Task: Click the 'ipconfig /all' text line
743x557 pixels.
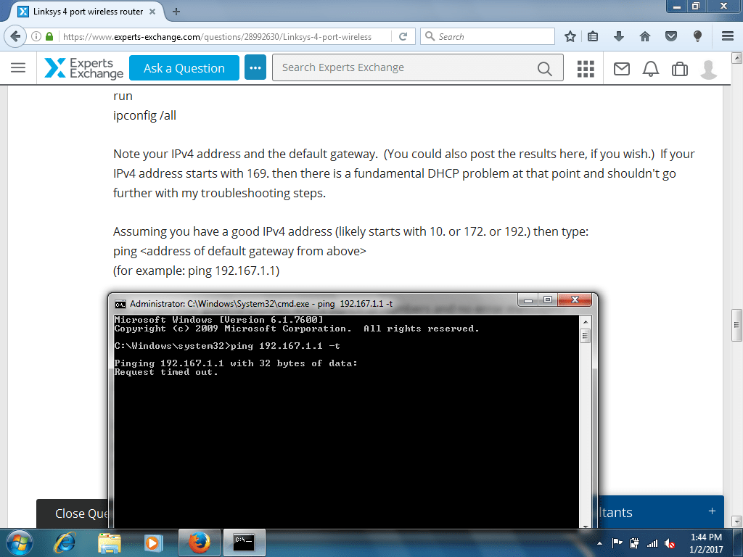Action: click(144, 115)
